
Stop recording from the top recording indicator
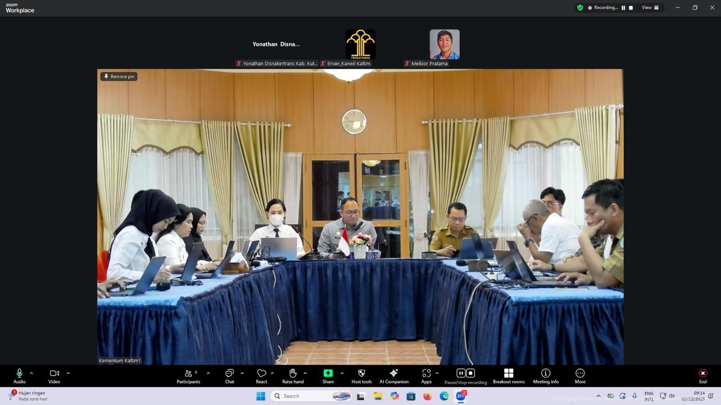(631, 8)
